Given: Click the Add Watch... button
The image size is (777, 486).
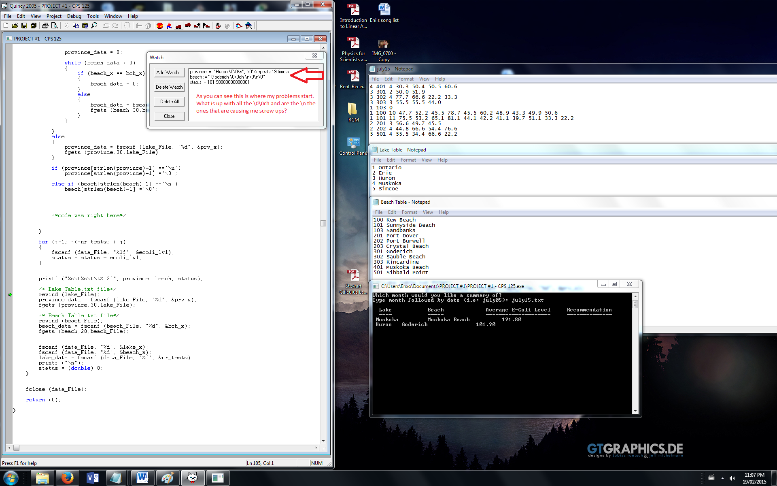Looking at the screenshot, I should click(x=169, y=72).
